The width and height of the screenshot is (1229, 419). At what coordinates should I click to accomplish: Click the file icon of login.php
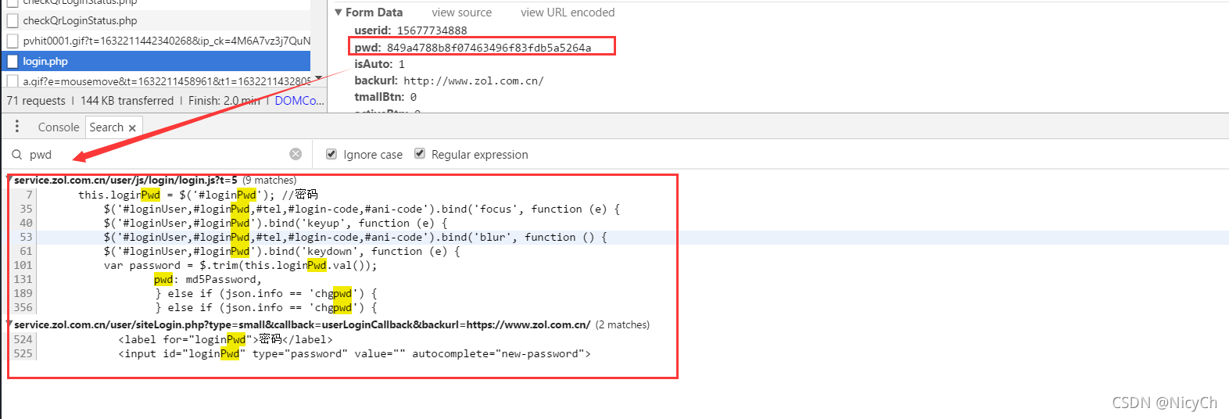[x=12, y=61]
